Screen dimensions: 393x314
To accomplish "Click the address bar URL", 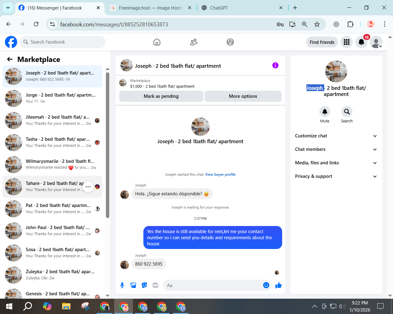I will [114, 24].
